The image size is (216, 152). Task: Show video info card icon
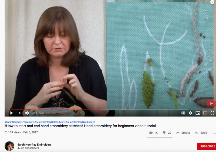point(212,2)
